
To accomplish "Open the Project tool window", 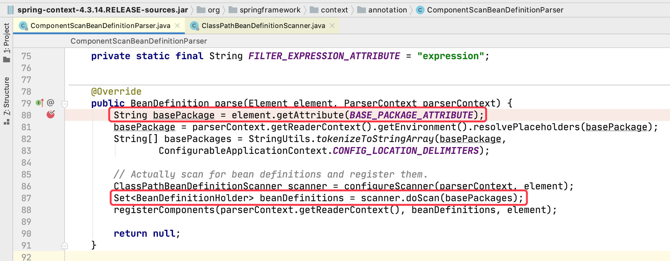I will click(7, 43).
